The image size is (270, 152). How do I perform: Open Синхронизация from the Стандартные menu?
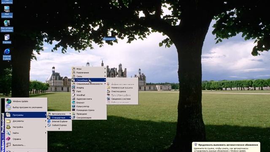[x=89, y=118]
